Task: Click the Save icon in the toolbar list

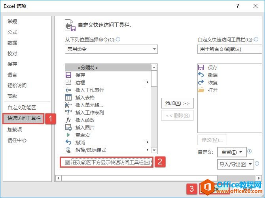Action: (201, 67)
